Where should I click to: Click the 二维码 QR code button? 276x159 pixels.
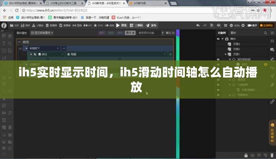[x=136, y=25]
